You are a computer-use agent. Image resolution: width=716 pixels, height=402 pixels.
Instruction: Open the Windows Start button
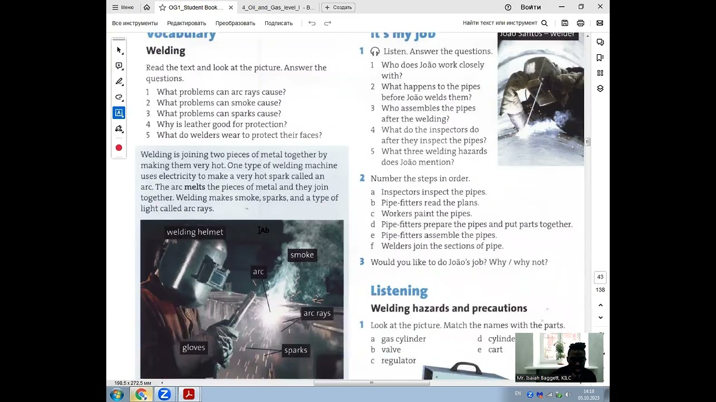[x=117, y=395]
